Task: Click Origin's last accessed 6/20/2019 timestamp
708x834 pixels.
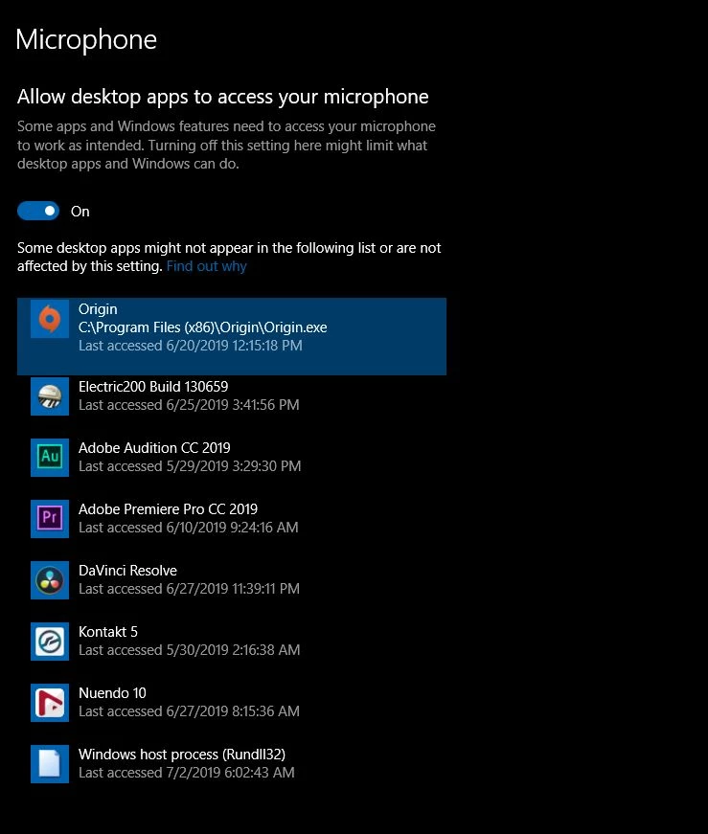Action: [x=191, y=346]
